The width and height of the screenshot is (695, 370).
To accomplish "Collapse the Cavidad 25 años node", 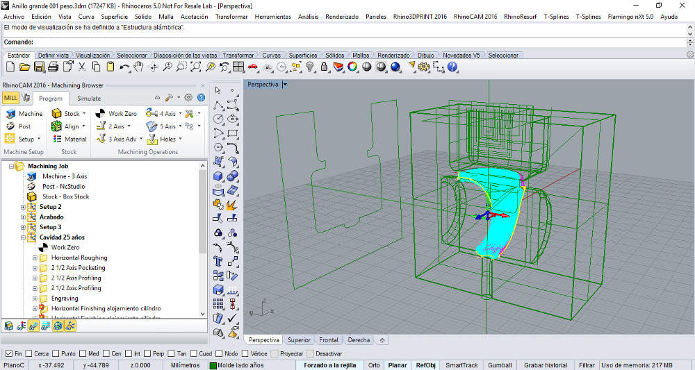I will 23,237.
